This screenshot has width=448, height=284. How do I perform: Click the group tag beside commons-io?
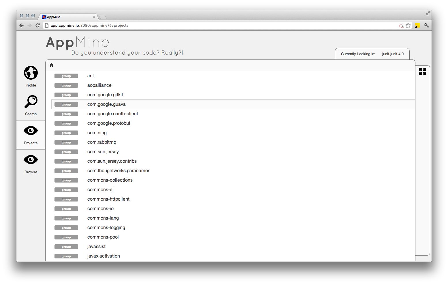tap(66, 209)
